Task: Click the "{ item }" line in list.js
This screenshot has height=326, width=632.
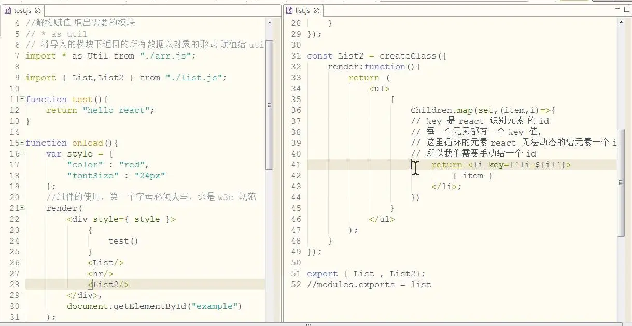Action: tap(473, 176)
